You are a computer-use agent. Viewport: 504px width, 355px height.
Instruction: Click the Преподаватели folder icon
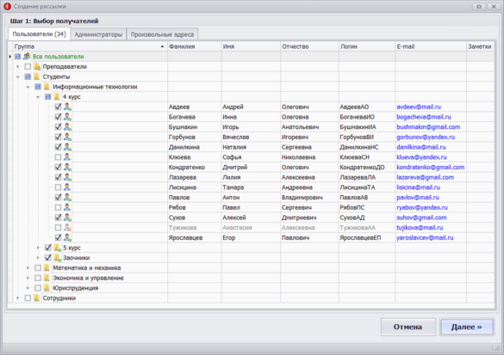tap(37, 67)
